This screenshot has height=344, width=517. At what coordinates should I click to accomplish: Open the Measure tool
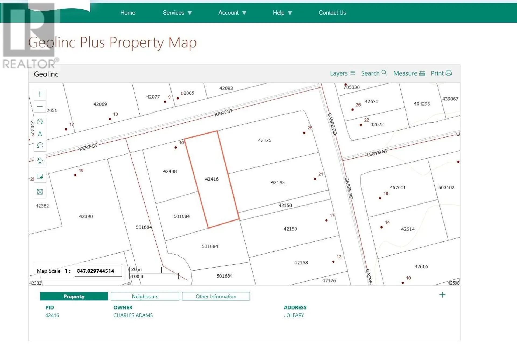coord(409,73)
